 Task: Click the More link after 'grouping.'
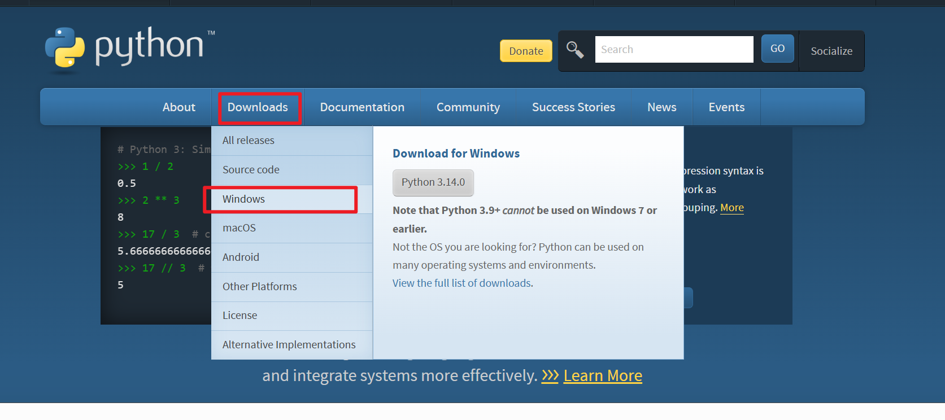point(732,208)
